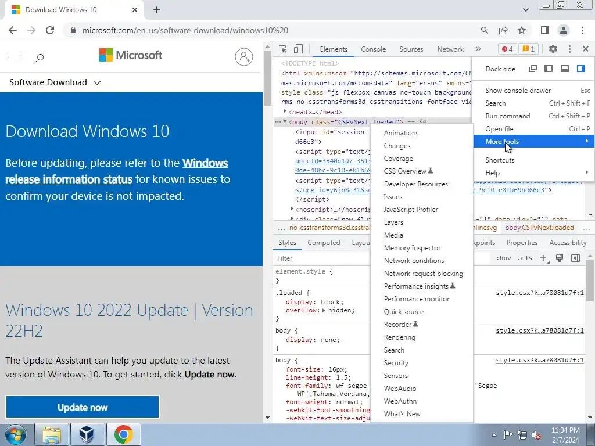Click the DevTools three-dot customize menu
Image resolution: width=595 pixels, height=446 pixels.
[569, 49]
